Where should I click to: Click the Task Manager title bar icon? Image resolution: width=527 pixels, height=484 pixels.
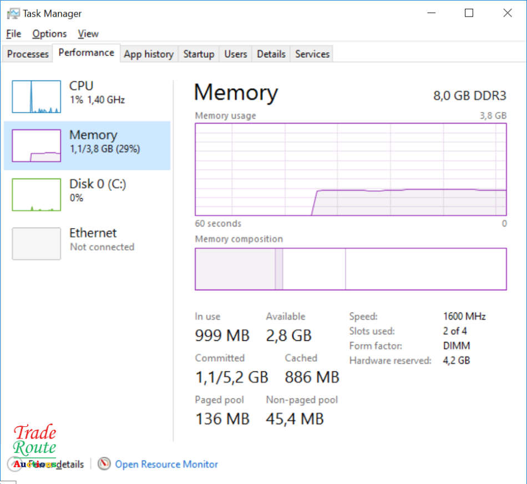pos(13,13)
